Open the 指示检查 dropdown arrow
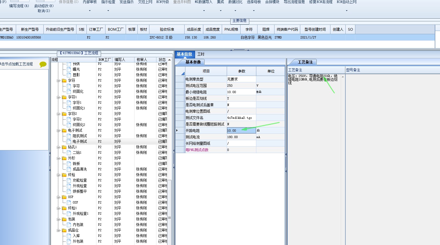This screenshot has height=245, width=440. click(108, 11)
